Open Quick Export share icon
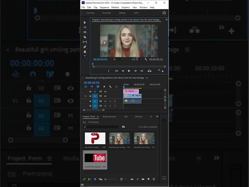The height and width of the screenshot is (187, 249). (x=164, y=13)
